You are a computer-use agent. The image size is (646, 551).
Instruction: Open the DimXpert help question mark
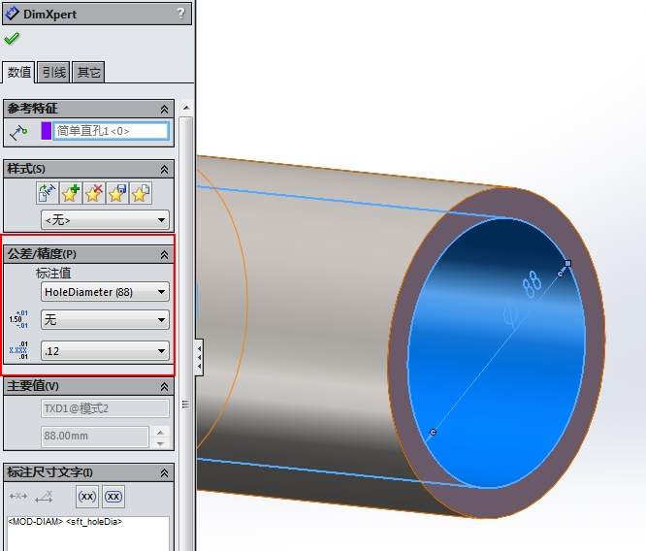(180, 14)
